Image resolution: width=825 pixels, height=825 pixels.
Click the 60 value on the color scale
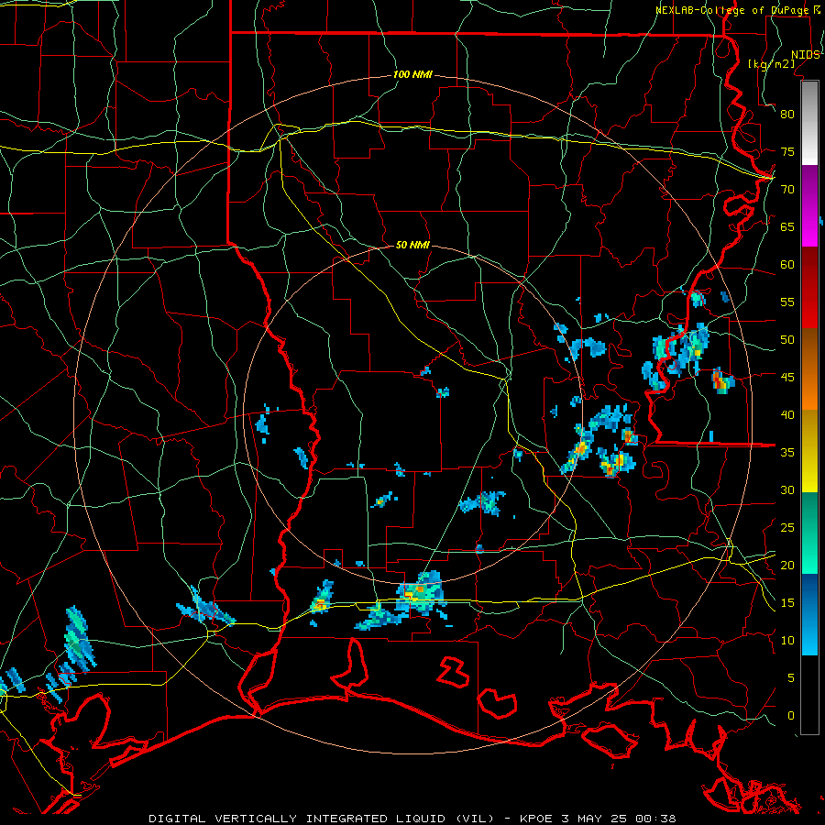coord(787,265)
